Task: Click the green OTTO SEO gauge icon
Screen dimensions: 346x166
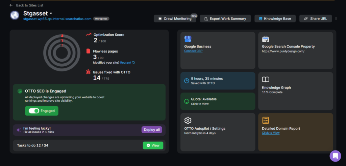Action: [20, 91]
